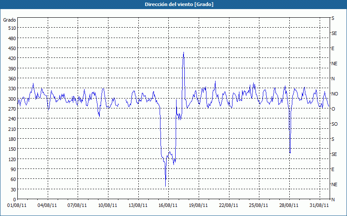
Task: Click the 0 label at the axis origin
Action: [x=15, y=200]
